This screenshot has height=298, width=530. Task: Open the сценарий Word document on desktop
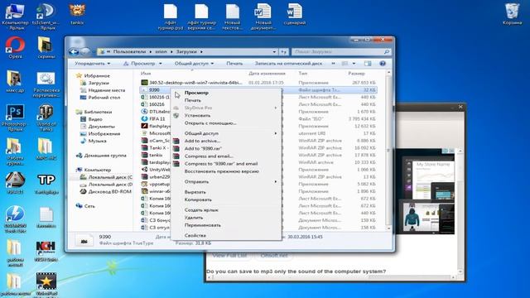pos(295,14)
